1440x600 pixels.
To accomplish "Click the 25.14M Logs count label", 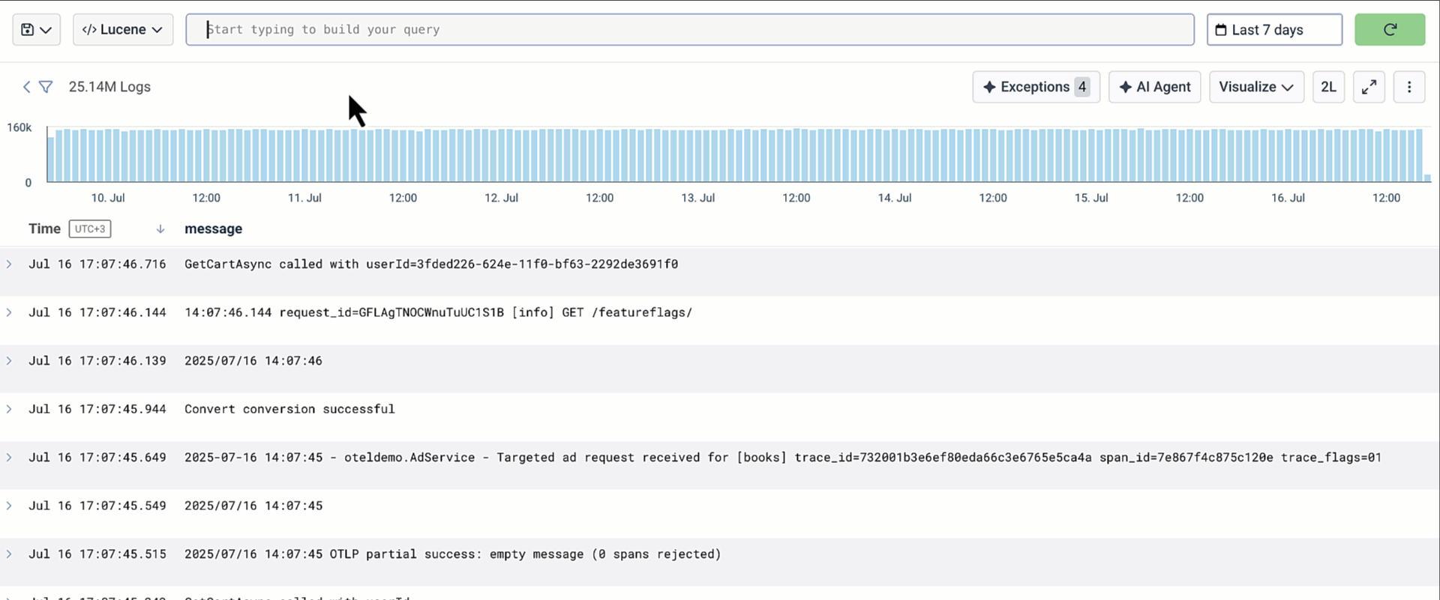I will [109, 87].
